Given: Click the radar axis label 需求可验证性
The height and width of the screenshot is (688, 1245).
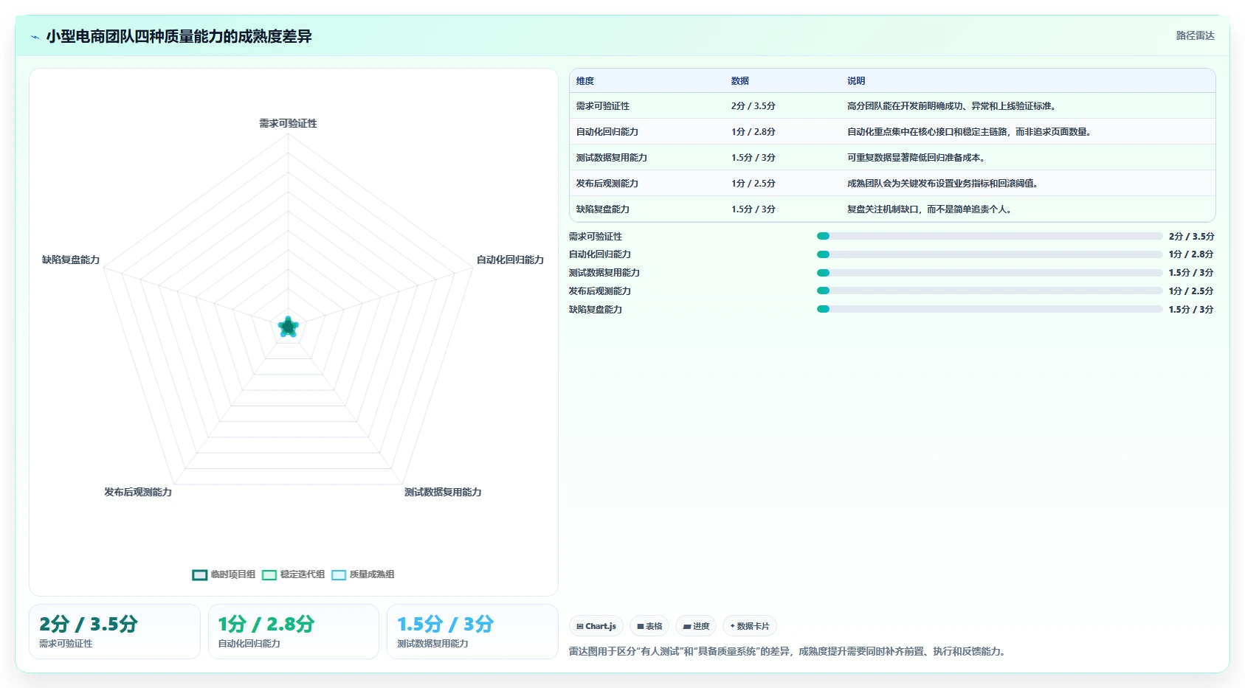Looking at the screenshot, I should click(288, 123).
